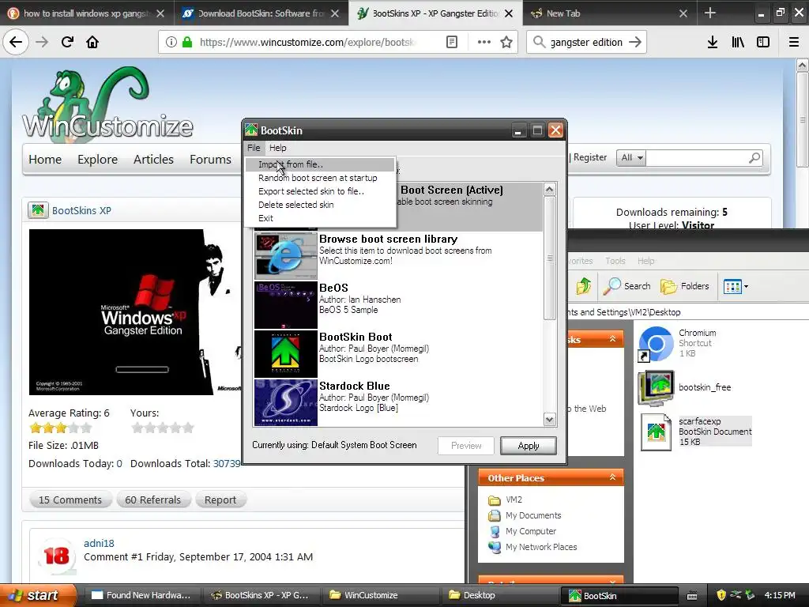Open My Computer in Other Places
Screen dimensions: 809x607
coord(530,531)
